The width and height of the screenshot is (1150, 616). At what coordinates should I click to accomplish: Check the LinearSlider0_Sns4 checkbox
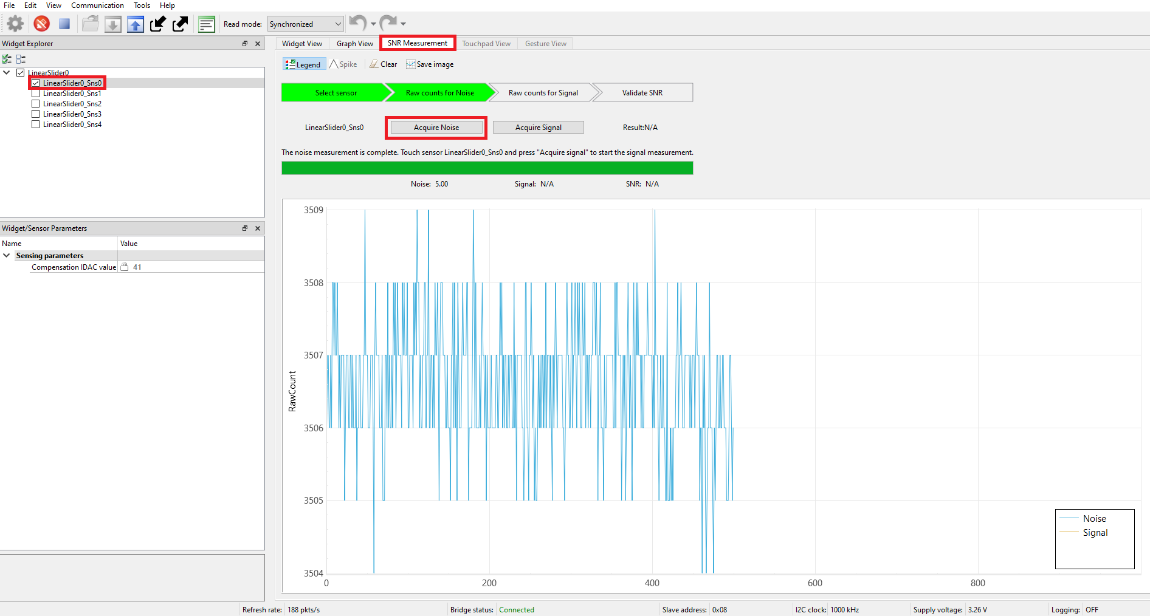coord(35,125)
